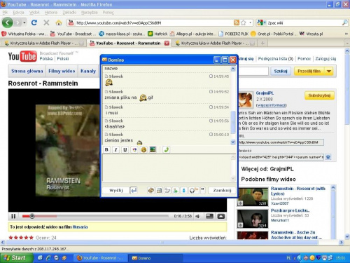Toggle italic formatting in Domino chat
This screenshot has width=350, height=263.
(115, 149)
